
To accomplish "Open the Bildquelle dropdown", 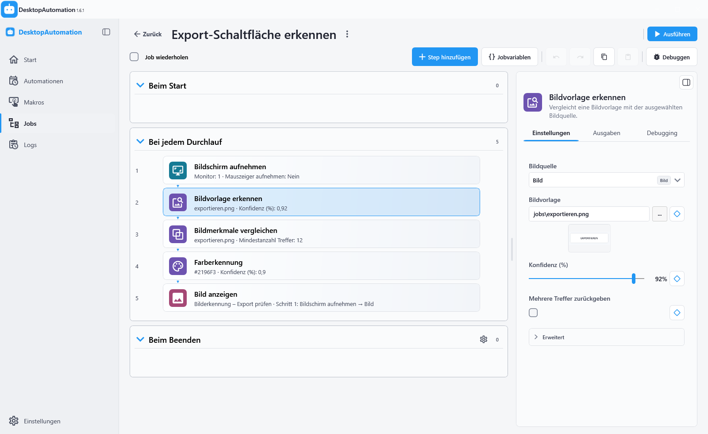I will point(606,180).
